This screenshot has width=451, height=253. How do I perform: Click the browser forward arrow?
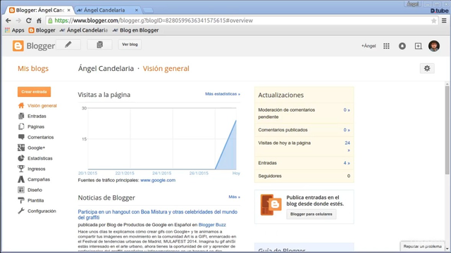pyautogui.click(x=18, y=20)
